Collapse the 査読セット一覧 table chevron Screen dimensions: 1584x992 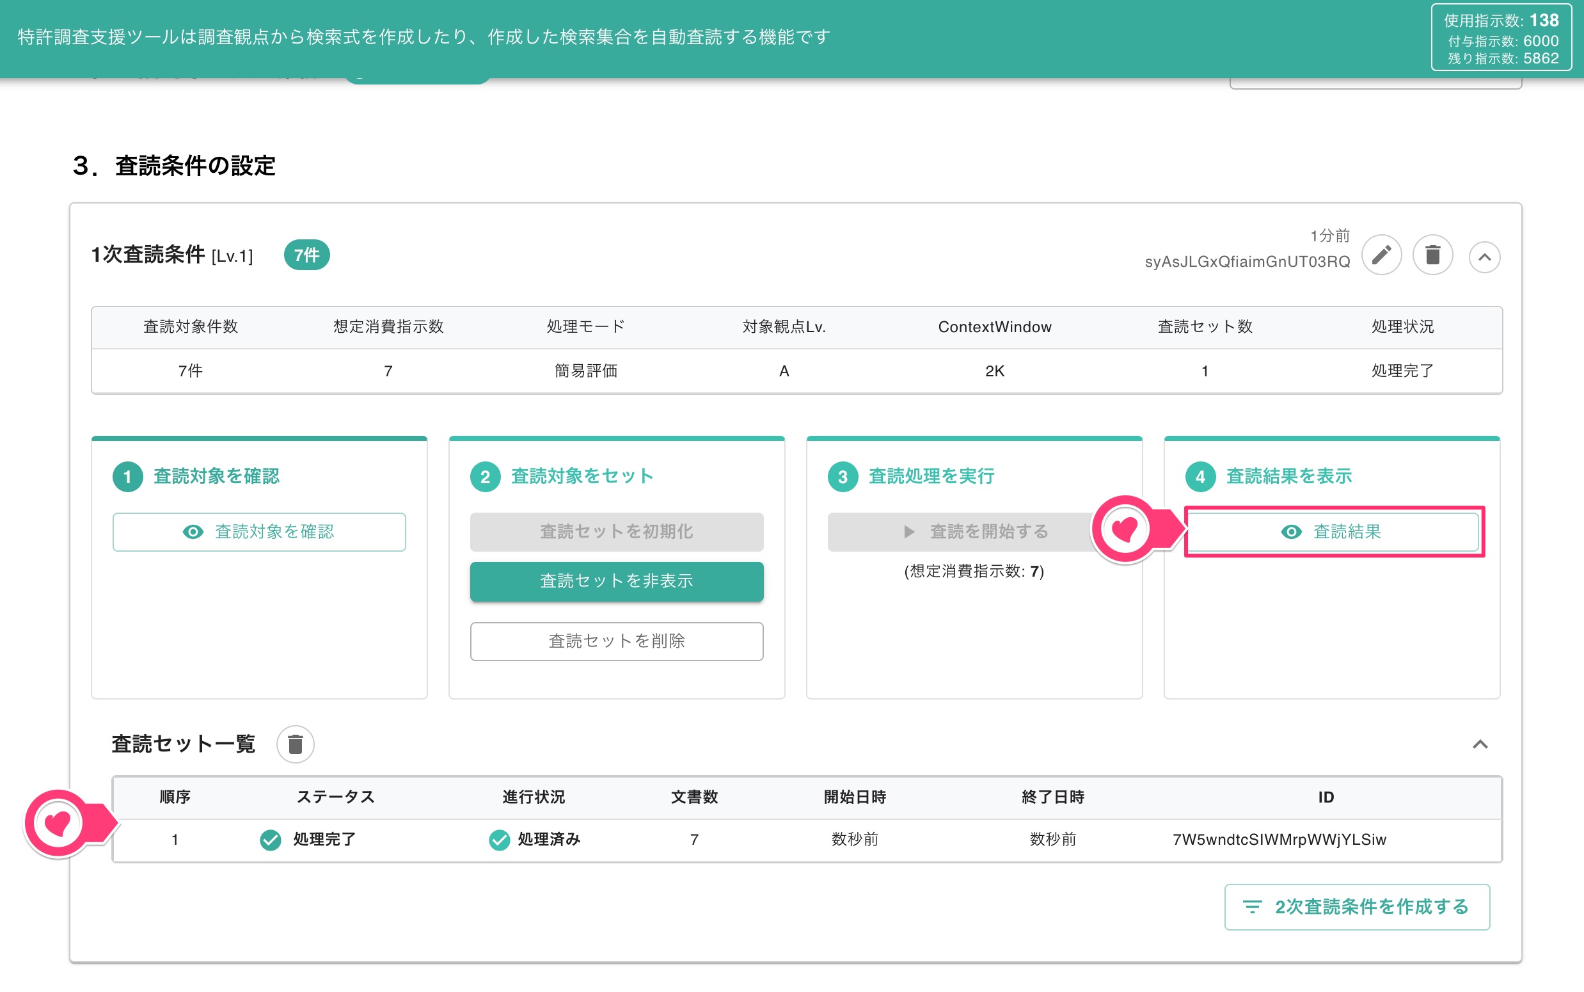(1480, 744)
